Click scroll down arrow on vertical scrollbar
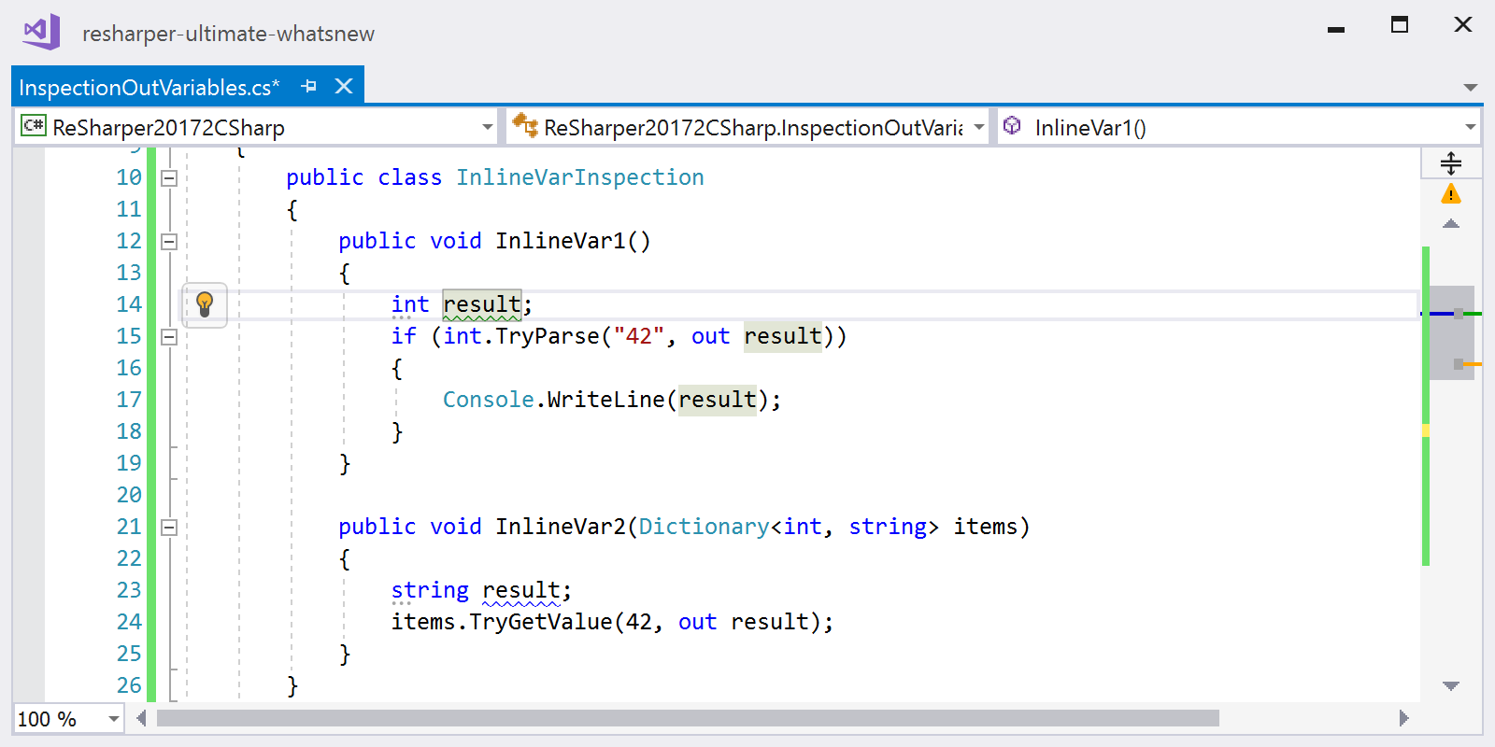1495x747 pixels. (x=1450, y=686)
